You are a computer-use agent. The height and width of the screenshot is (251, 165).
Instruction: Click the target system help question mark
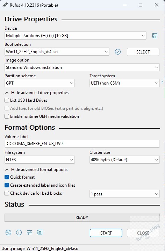[162, 82]
